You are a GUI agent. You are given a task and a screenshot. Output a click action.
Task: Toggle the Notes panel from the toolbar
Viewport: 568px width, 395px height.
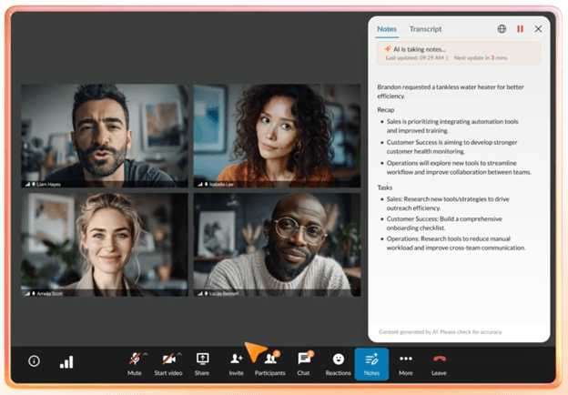point(371,363)
